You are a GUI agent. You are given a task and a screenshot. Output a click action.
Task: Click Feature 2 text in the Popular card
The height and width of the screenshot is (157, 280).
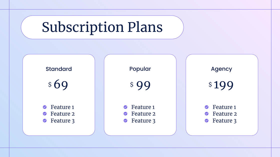(x=143, y=114)
